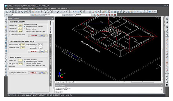
Task: Click DISEGNA button under Pareti Triangolari/Trapezoidali
Action: [x=34, y=52]
